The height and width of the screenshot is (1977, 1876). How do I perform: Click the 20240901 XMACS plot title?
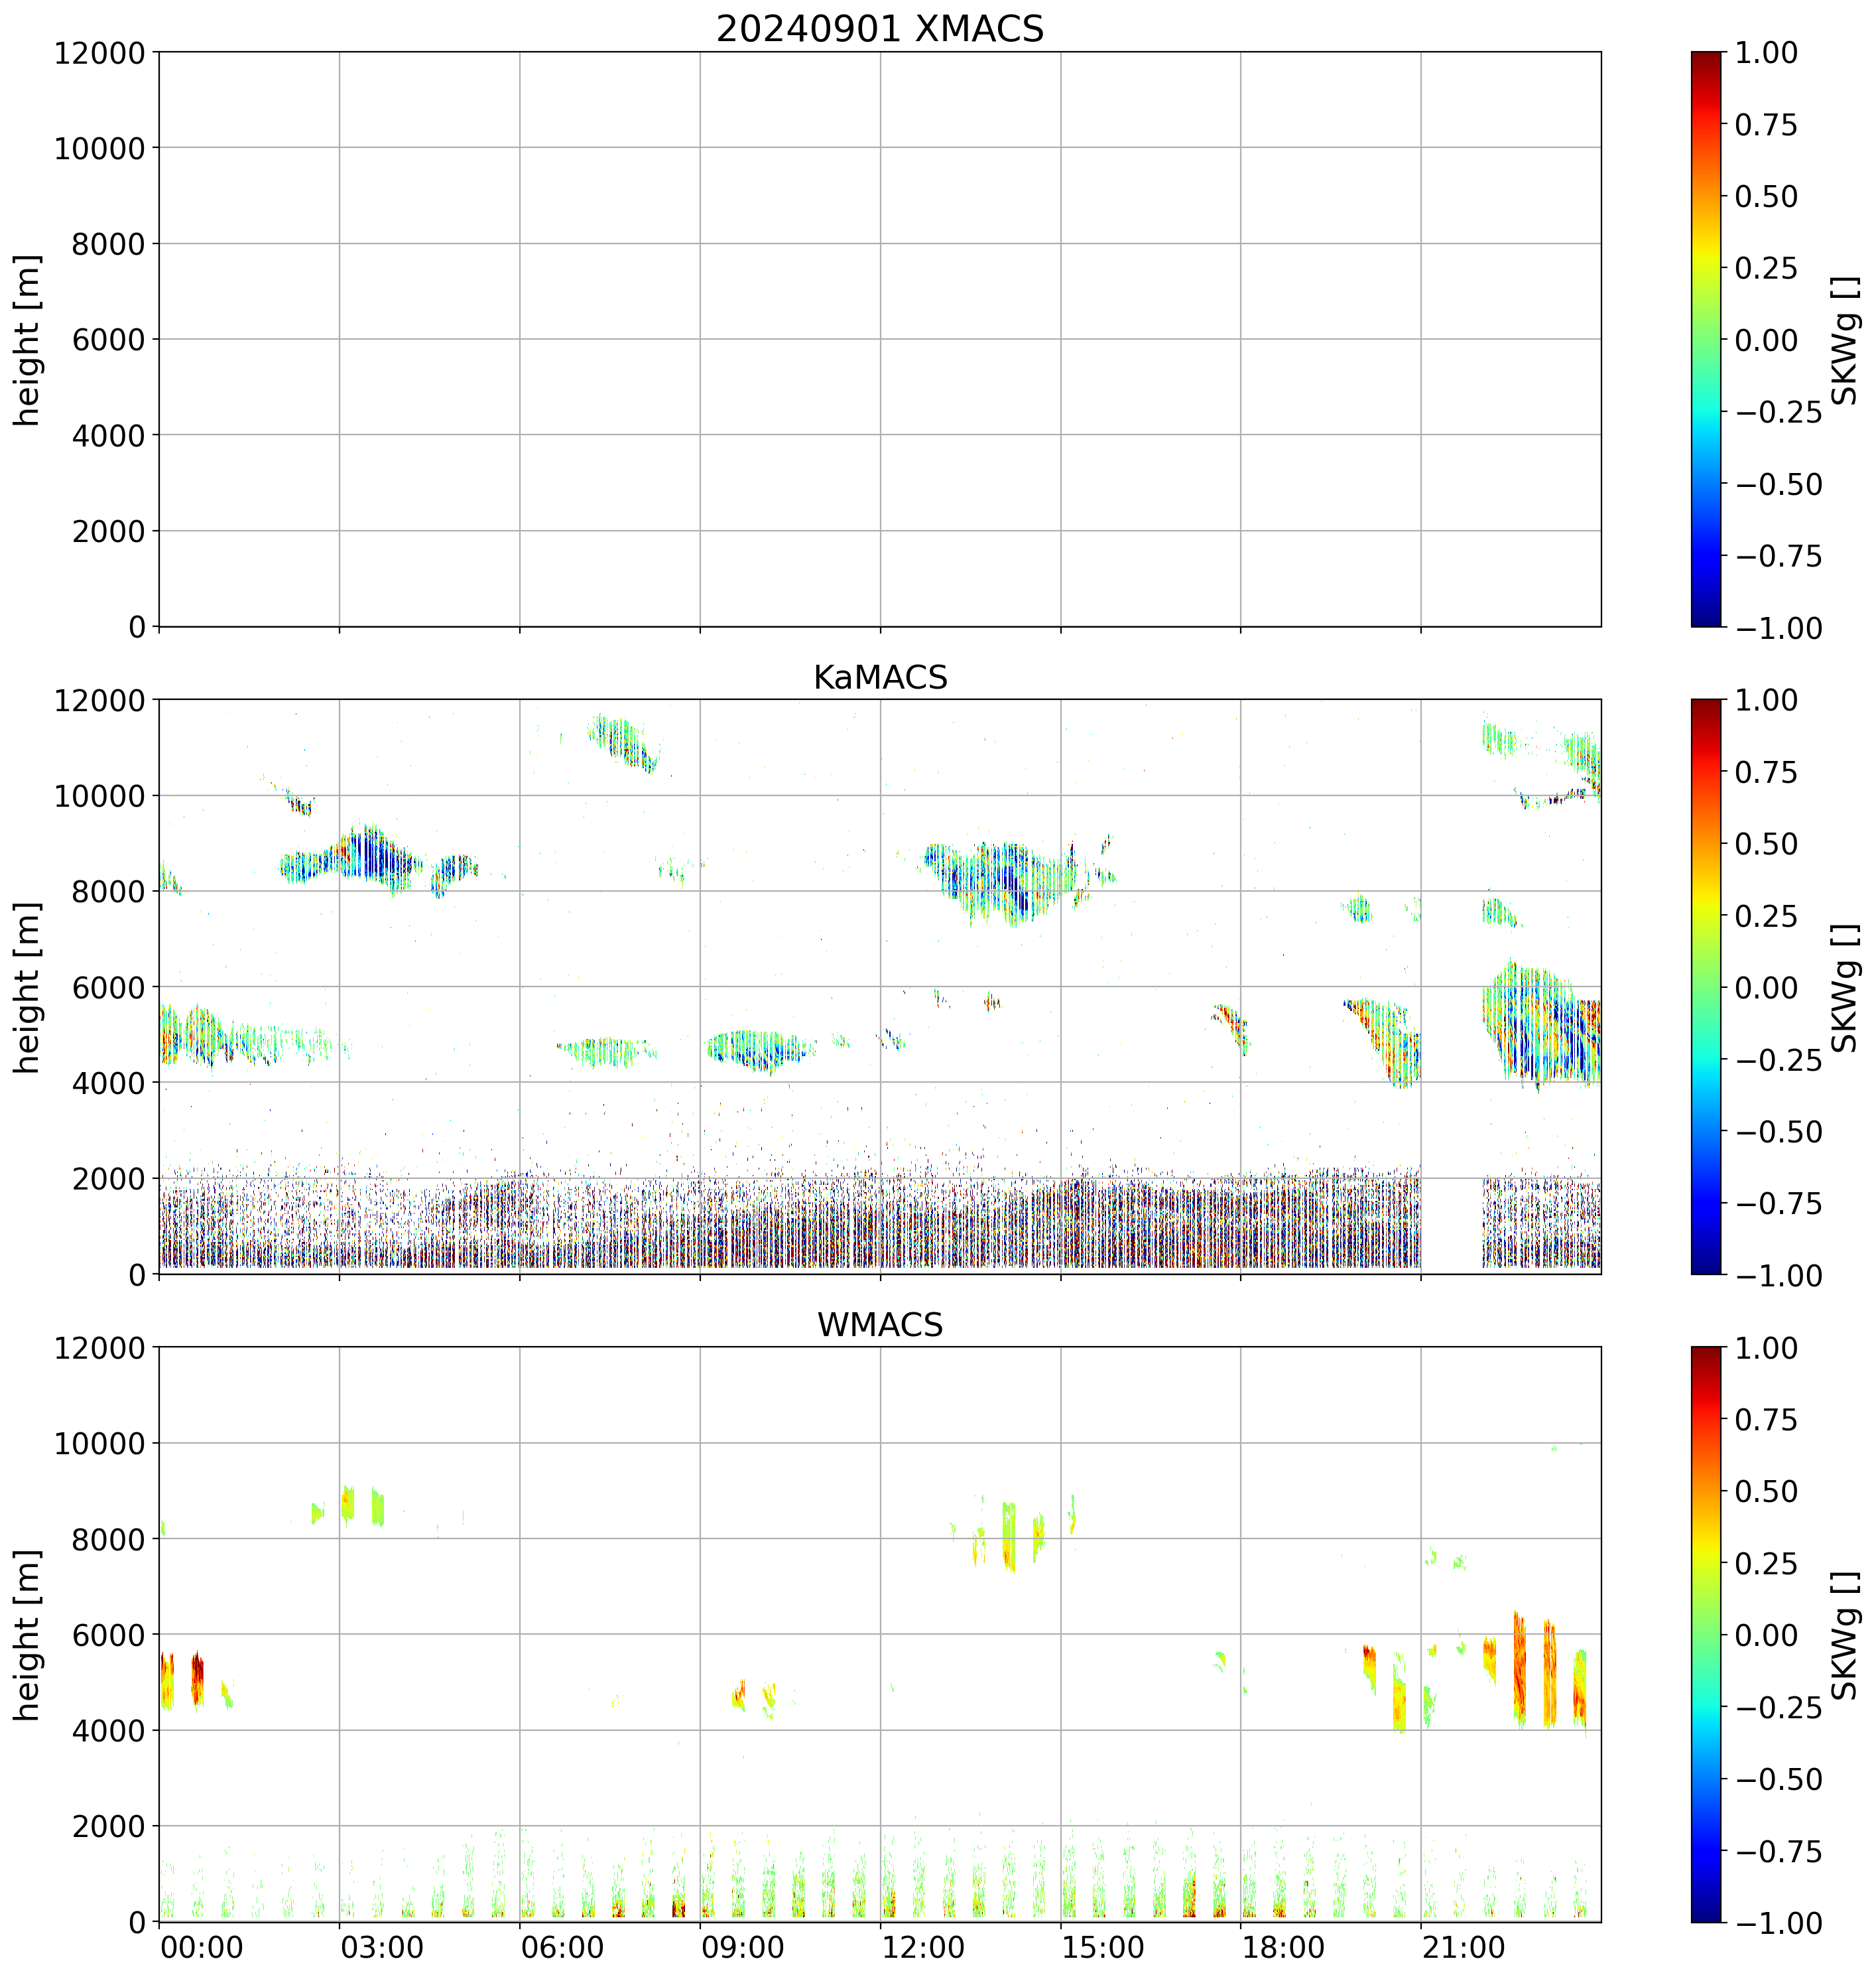click(879, 28)
